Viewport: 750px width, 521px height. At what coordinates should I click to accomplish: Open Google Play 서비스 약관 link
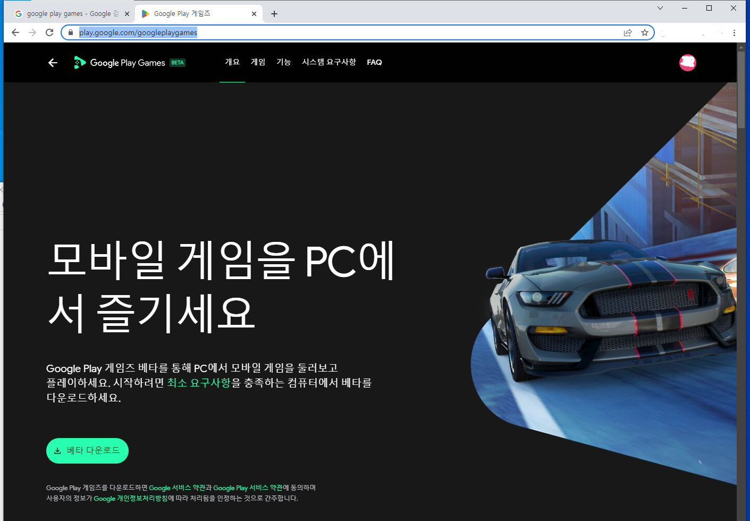pos(248,488)
